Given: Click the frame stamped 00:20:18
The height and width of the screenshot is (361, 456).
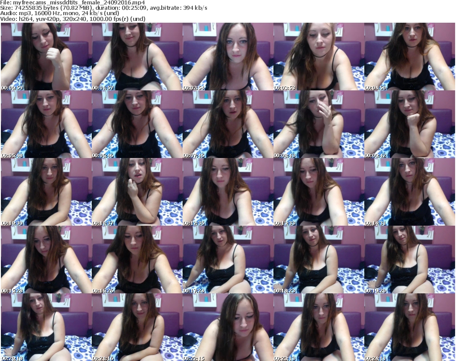Looking at the screenshot, I should [46, 327].
